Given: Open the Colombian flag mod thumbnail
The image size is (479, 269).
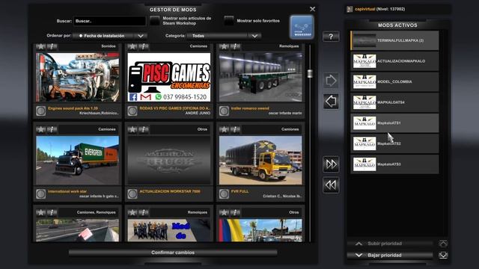Looking at the screenshot, I should 260,230.
